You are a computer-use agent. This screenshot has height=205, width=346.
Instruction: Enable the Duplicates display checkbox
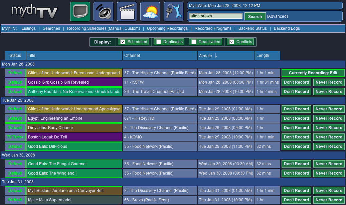pyautogui.click(x=158, y=42)
